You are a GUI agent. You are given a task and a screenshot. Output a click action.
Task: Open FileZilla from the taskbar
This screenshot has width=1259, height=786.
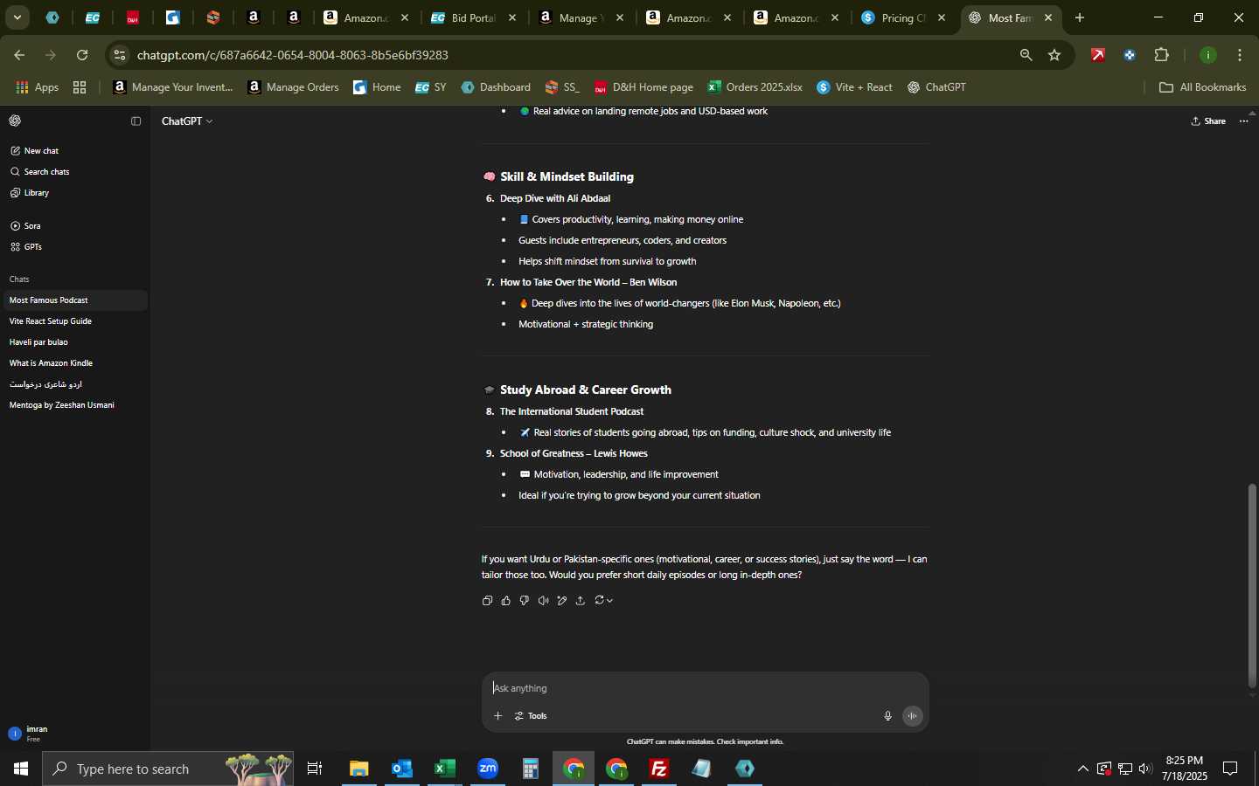[x=659, y=769]
